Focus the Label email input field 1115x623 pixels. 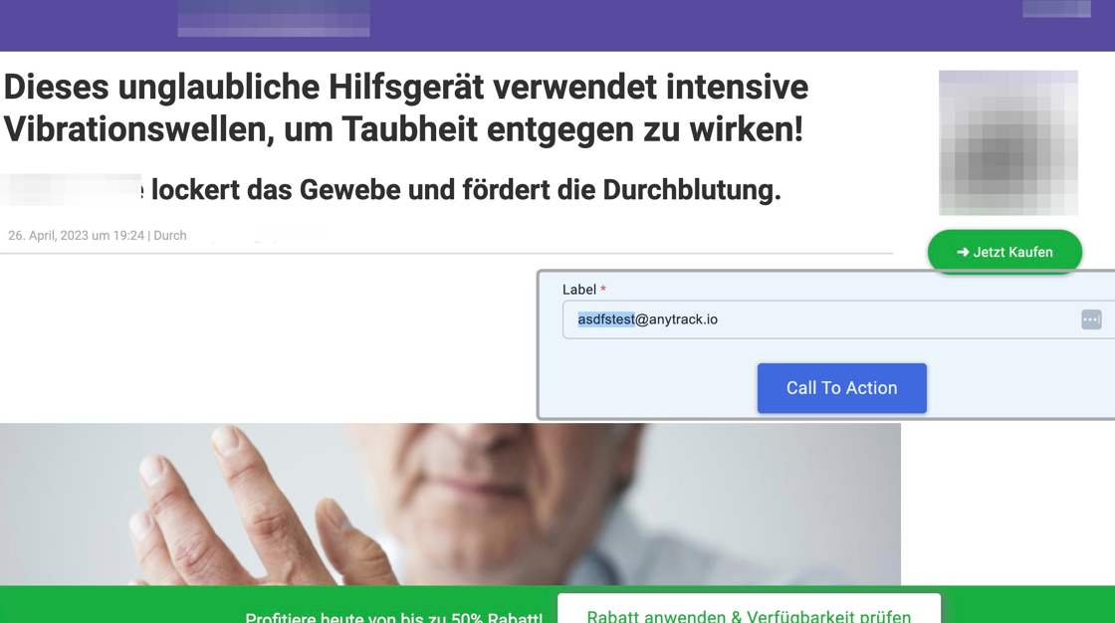click(x=835, y=319)
